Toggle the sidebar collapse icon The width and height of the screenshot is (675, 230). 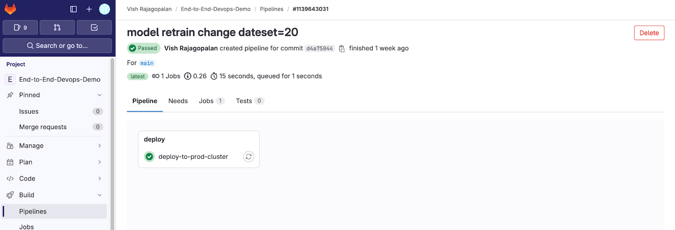pos(73,9)
